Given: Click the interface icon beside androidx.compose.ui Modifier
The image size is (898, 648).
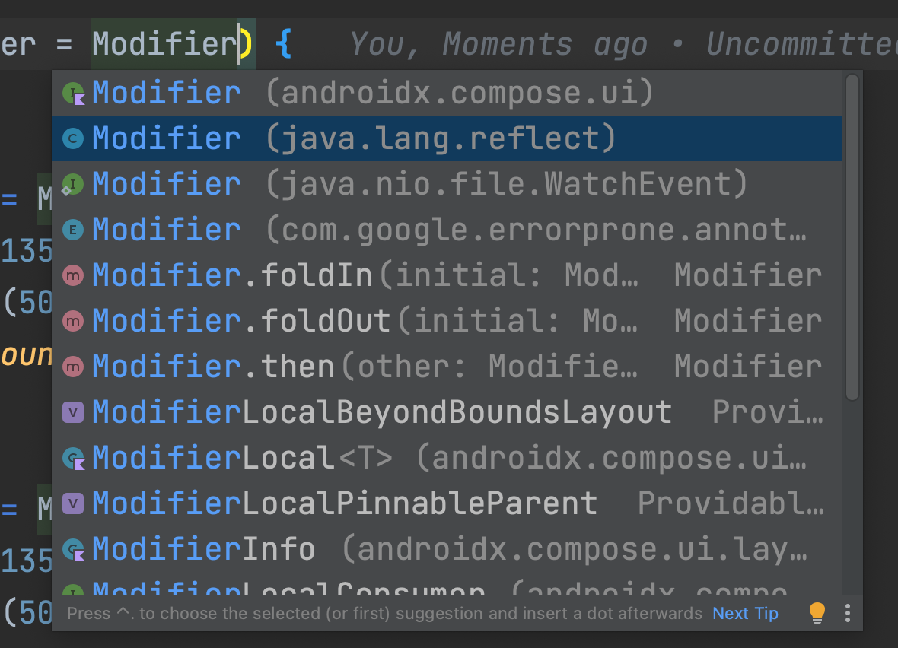Looking at the screenshot, I should coord(73,93).
